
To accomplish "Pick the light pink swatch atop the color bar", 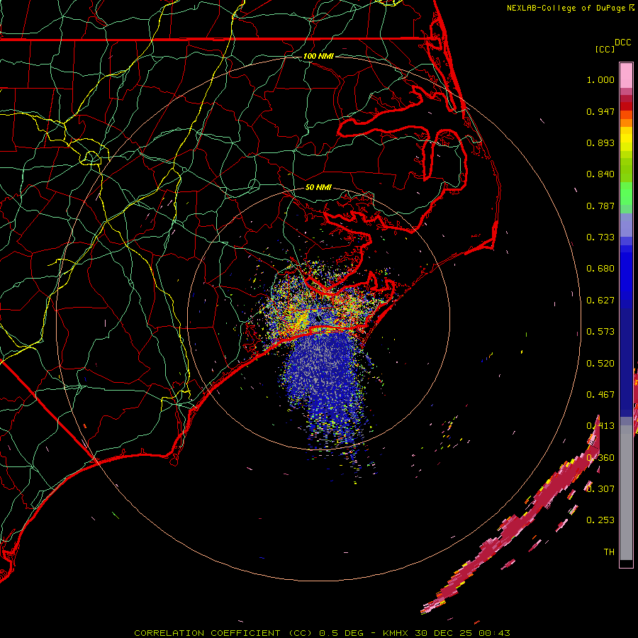I will point(626,76).
